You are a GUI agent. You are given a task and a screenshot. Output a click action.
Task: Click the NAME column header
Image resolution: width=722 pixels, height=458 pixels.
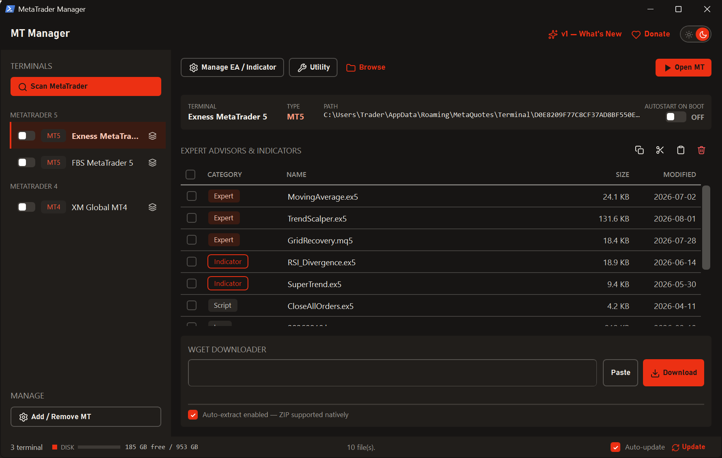297,175
